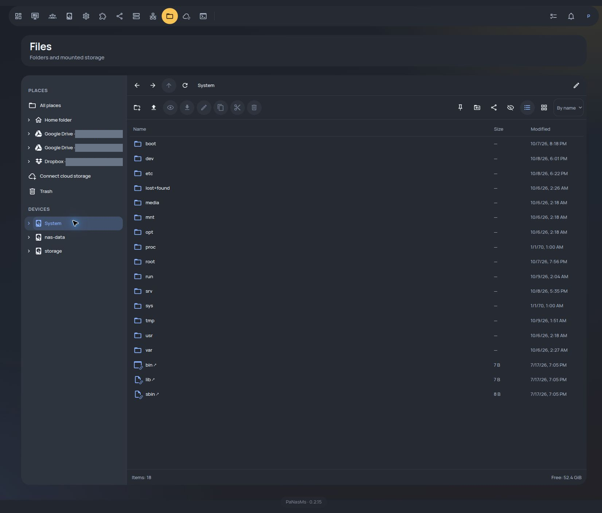Select the tmp folder row
602x513 pixels.
[x=356, y=320]
